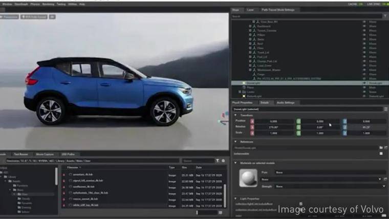This screenshot has height=219, width=389.
Task: Open the Movie Capture tab
Action: point(45,154)
